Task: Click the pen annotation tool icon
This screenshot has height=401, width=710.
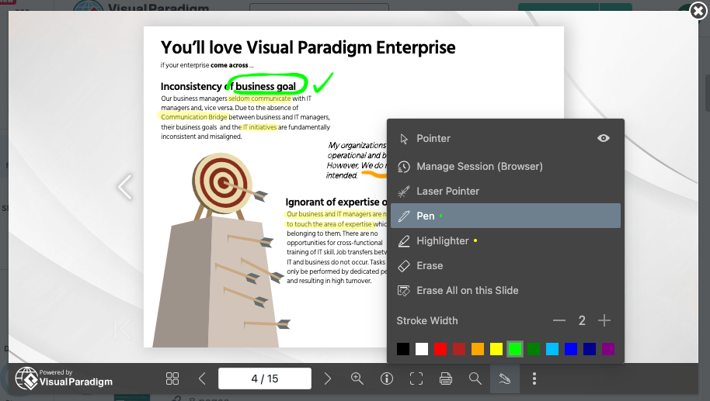Action: [x=505, y=379]
